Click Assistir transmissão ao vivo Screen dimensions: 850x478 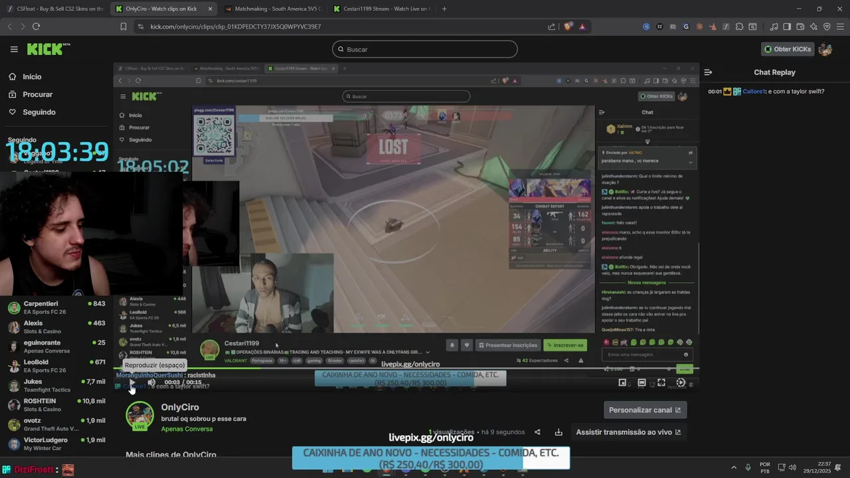(x=628, y=432)
